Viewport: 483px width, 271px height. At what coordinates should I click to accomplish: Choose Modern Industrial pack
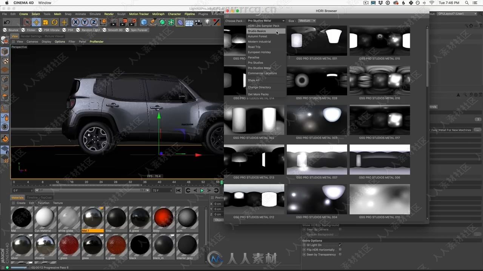click(x=266, y=42)
